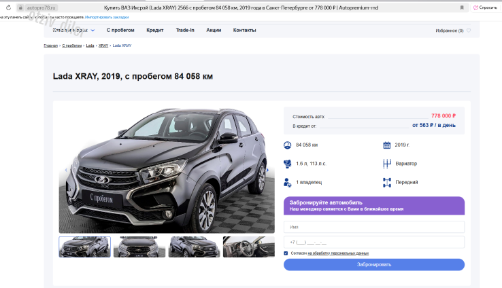The width and height of the screenshot is (502, 288).
Task: Select the interior steering wheel thumbnail
Action: click(x=249, y=247)
